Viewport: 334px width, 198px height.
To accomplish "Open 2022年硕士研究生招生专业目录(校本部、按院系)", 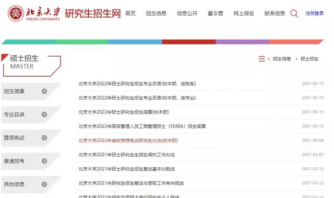I will click(137, 84).
